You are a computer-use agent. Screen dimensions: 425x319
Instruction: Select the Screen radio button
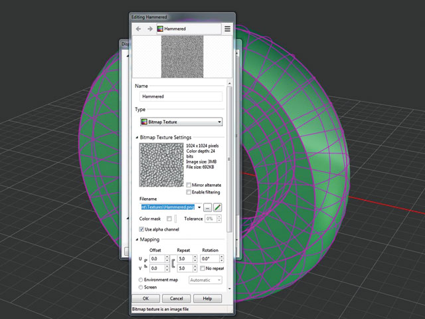(140, 287)
